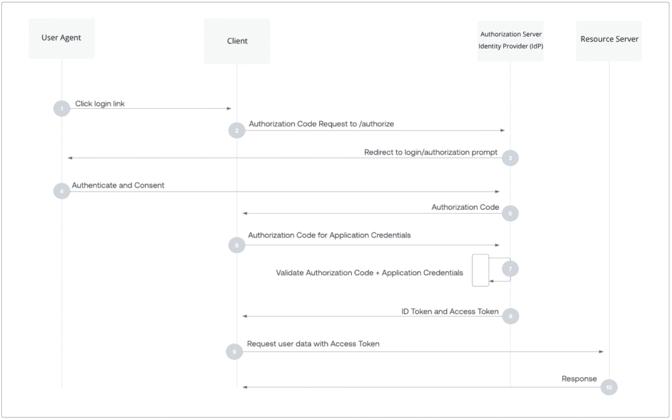
Task: Click the step 9 circle marker
Action: pos(234,352)
